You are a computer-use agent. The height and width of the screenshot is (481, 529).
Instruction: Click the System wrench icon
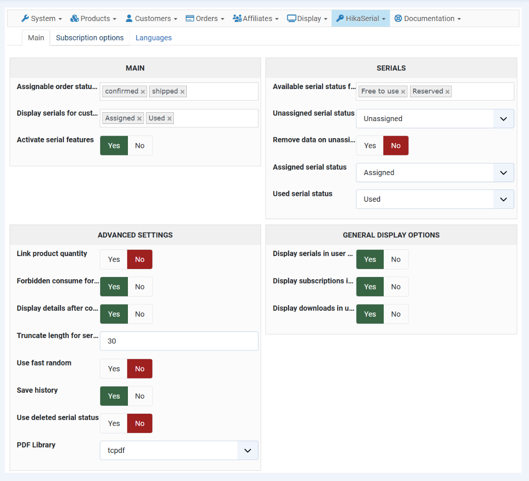tap(25, 18)
